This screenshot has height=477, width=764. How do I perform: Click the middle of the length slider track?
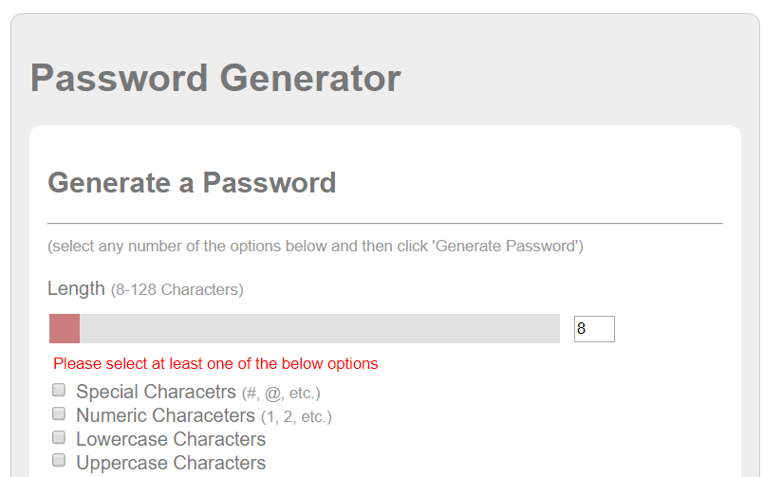305,328
